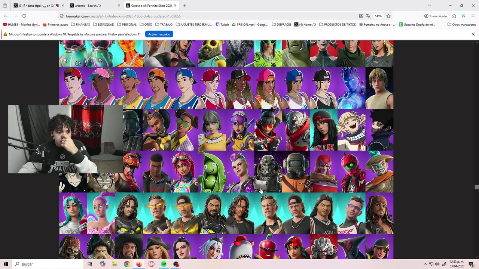Open the Primeros pasos bookmark
This screenshot has height=269, width=479.
coord(55,25)
